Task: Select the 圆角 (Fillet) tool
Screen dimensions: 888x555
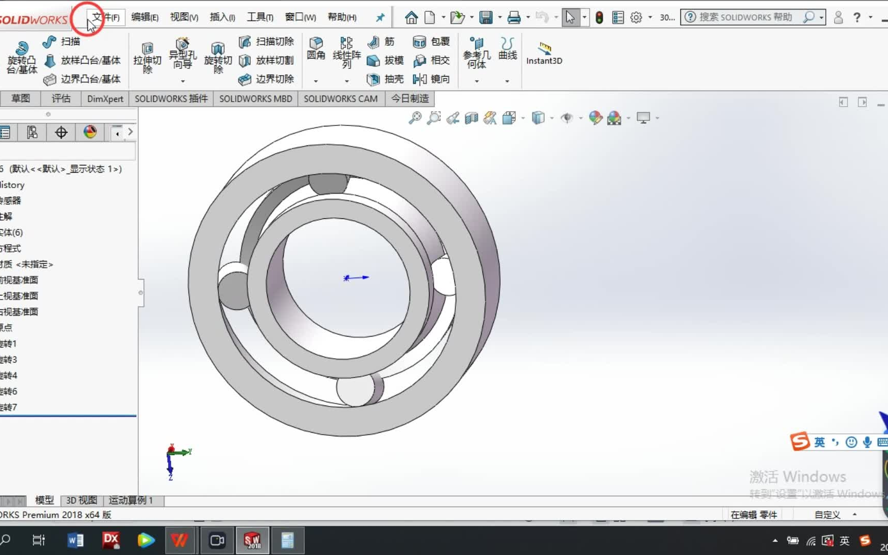Action: point(316,49)
